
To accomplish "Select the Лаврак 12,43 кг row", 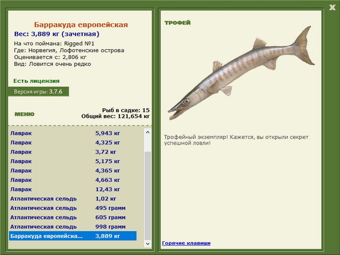I will pos(73,189).
